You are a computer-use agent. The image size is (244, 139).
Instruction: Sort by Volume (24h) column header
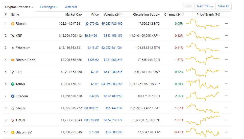(113, 15)
